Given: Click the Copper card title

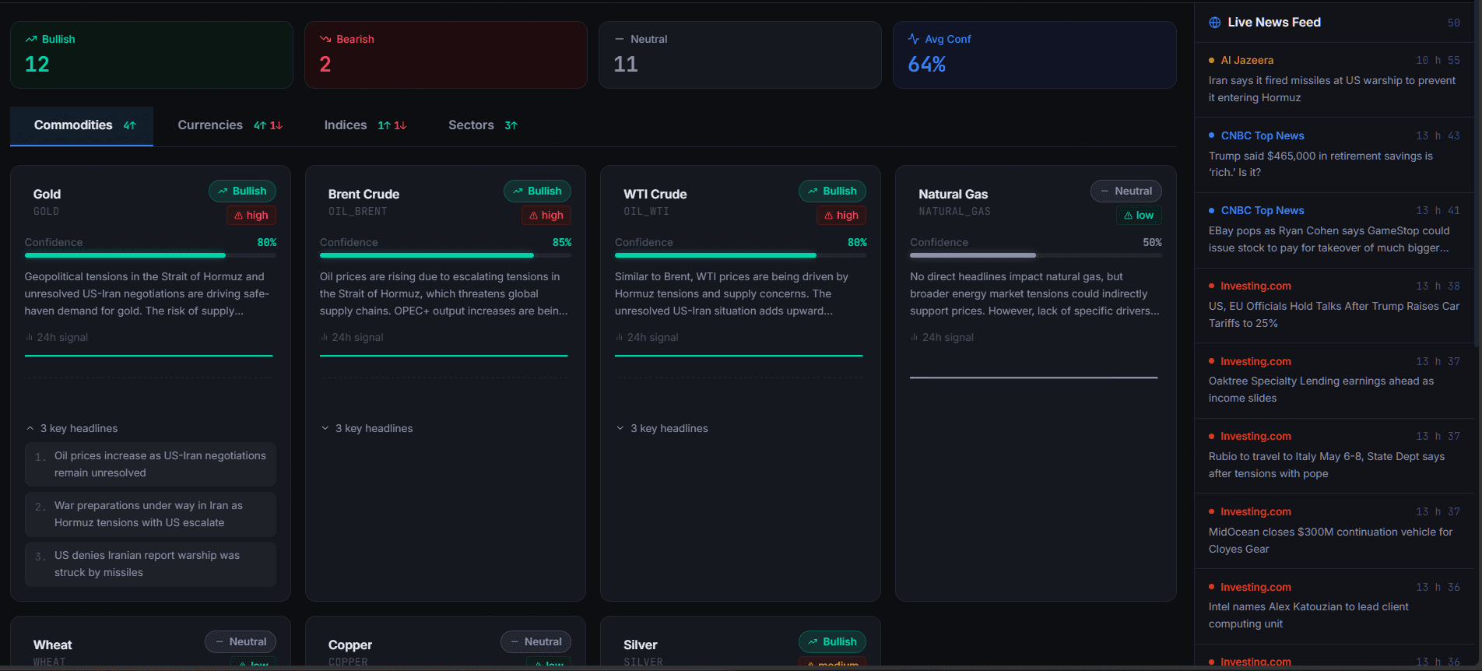Looking at the screenshot, I should [x=350, y=645].
